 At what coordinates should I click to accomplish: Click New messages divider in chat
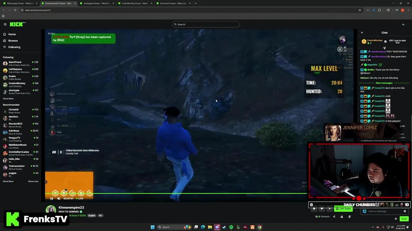[384, 83]
